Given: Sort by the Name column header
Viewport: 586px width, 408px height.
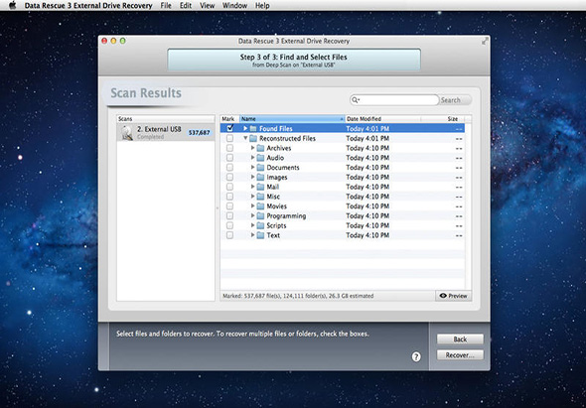Looking at the screenshot, I should (292, 119).
